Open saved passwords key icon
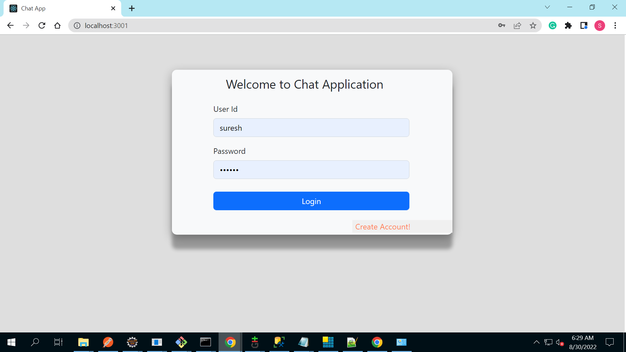The image size is (626, 352). pos(502,25)
